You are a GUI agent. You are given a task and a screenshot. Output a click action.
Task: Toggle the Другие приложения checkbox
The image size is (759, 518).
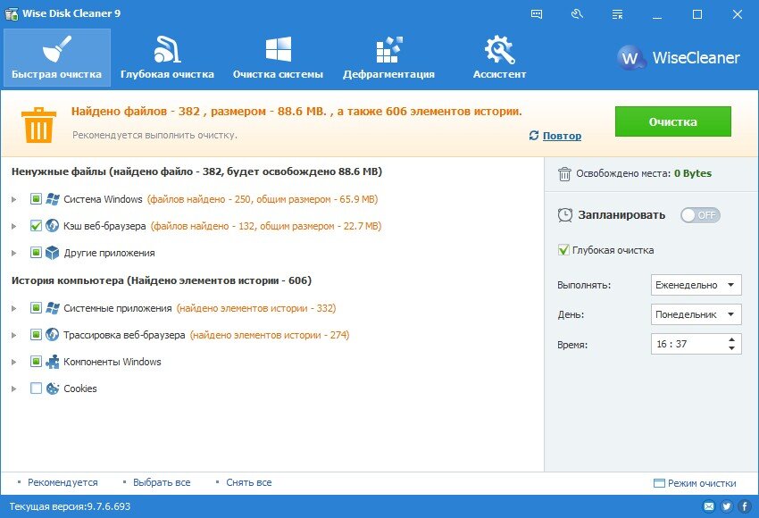click(x=36, y=253)
